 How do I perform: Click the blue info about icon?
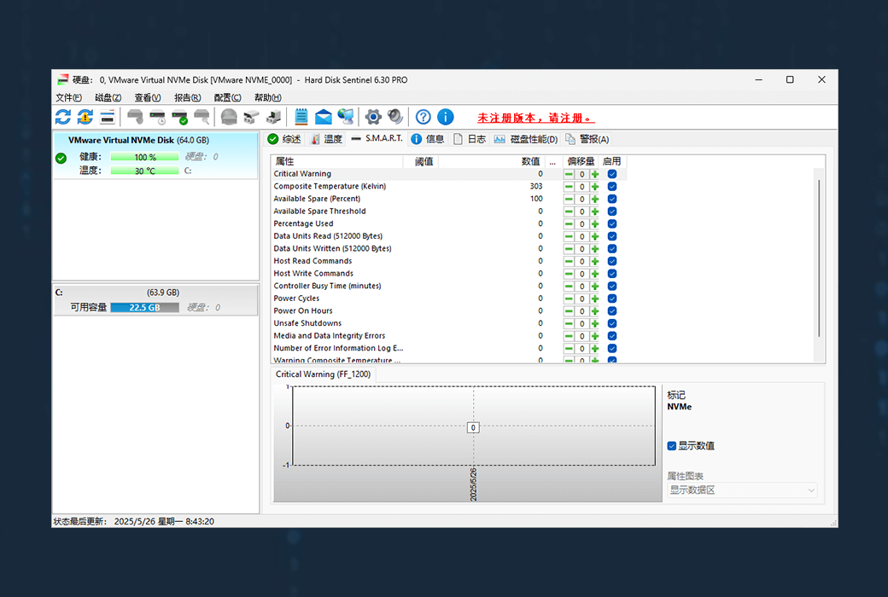pyautogui.click(x=446, y=117)
